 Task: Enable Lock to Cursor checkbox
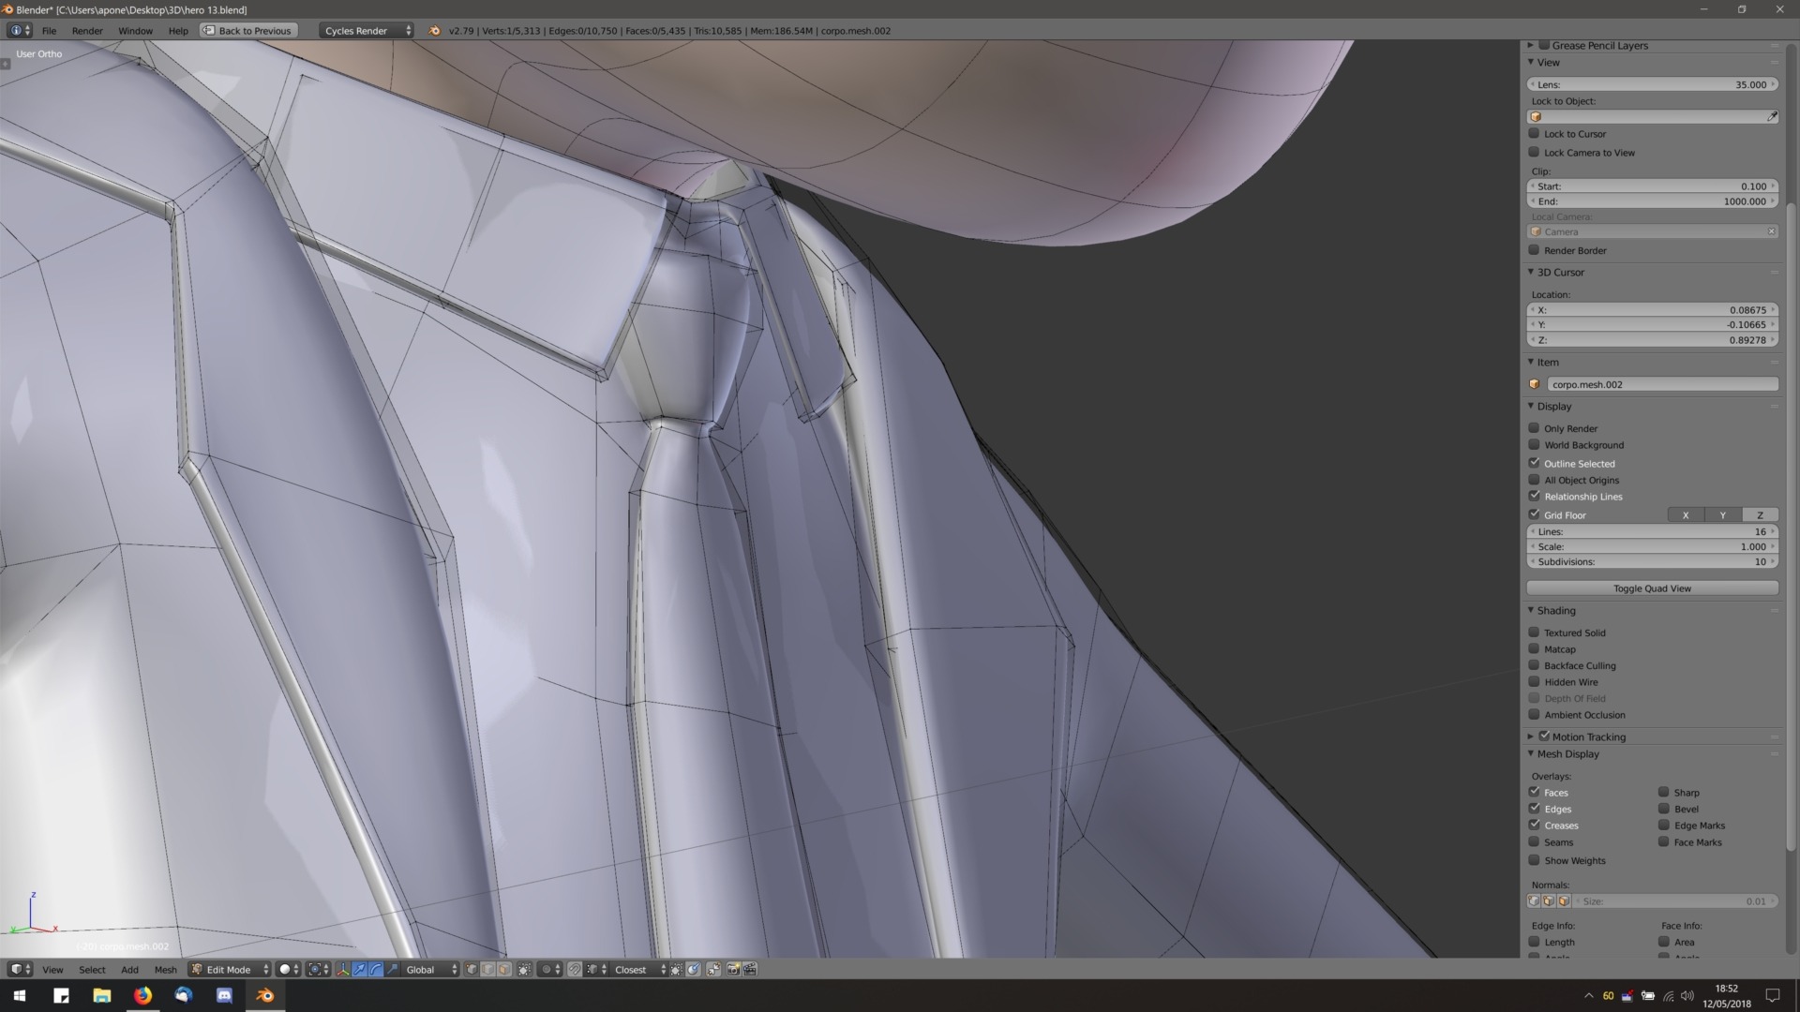(x=1534, y=134)
